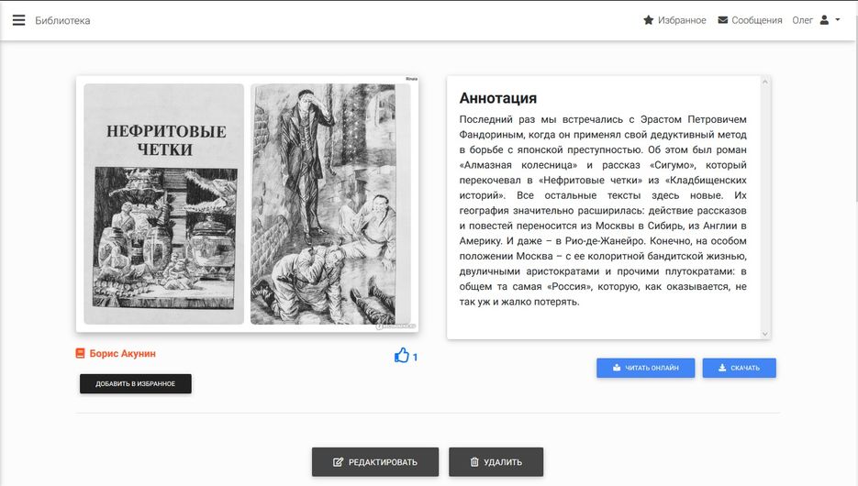Click the thumbs-up like icon
Screen dimensions: 858x486
click(x=401, y=356)
